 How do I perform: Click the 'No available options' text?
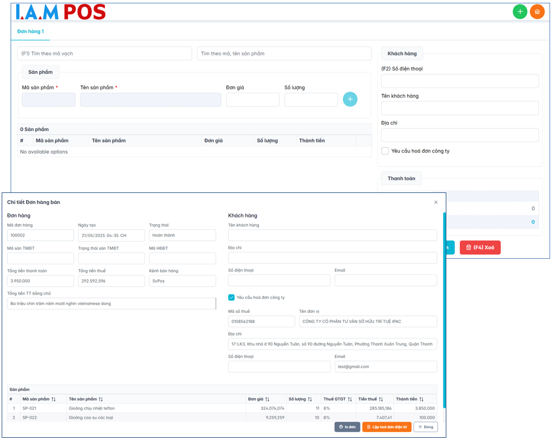click(x=44, y=152)
